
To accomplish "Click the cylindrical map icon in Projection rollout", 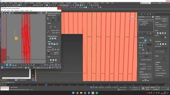I will [160, 44].
